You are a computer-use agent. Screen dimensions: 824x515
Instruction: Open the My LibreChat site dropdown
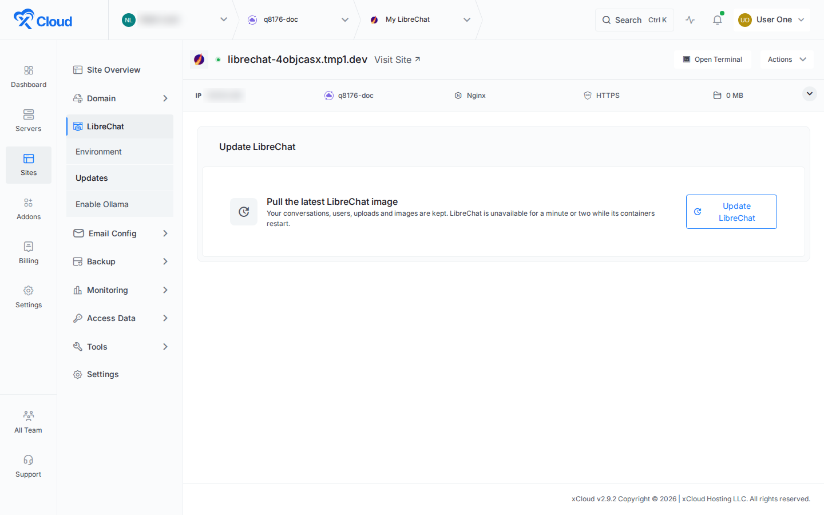click(x=421, y=20)
